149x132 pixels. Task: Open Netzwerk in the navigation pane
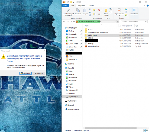pyautogui.click(x=71, y=105)
